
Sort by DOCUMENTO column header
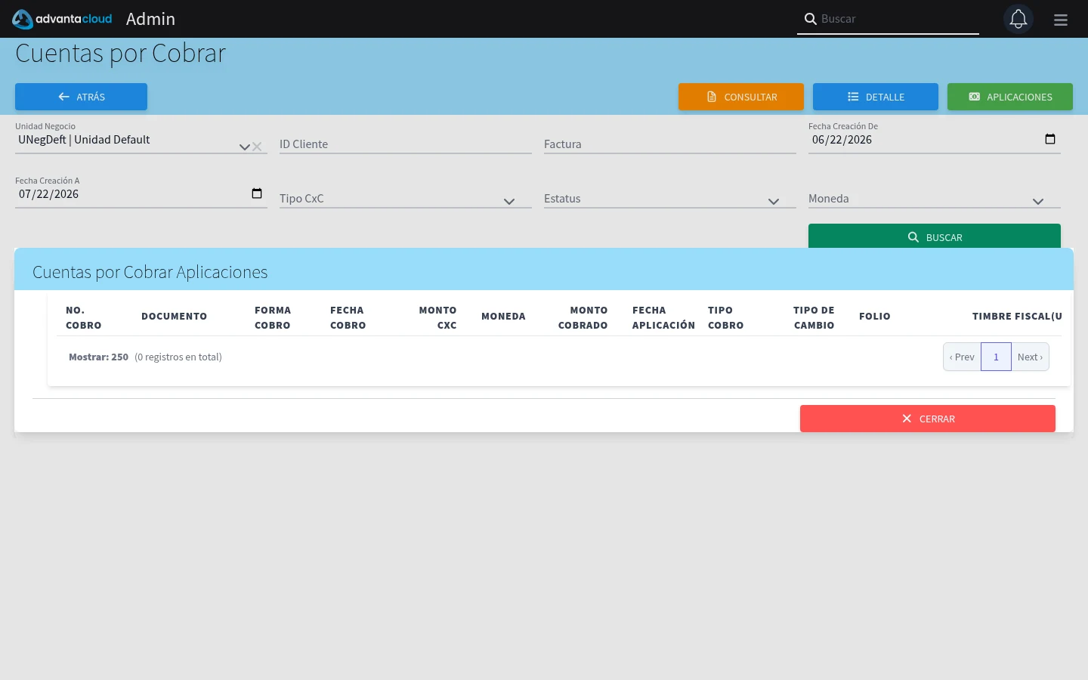[x=174, y=317]
